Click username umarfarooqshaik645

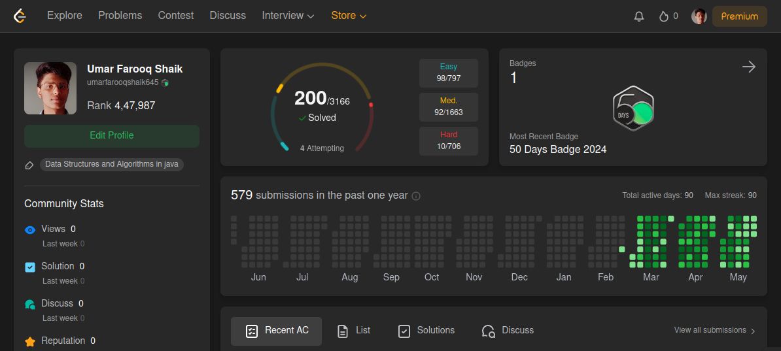click(x=122, y=82)
